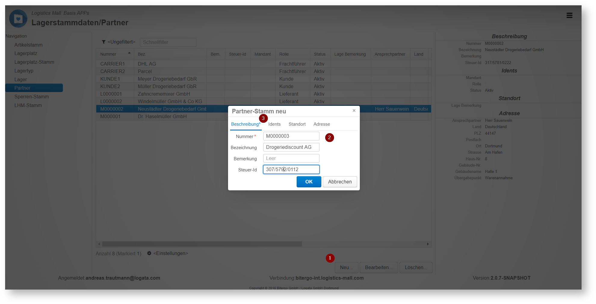
Task: Open Lagertyp in the navigation
Action: coord(24,71)
